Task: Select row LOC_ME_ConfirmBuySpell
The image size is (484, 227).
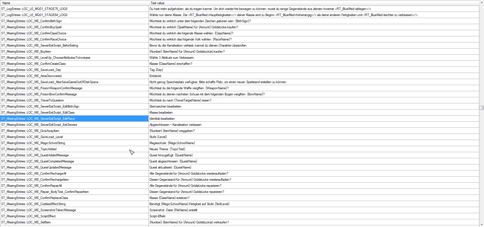Action: coord(240,27)
